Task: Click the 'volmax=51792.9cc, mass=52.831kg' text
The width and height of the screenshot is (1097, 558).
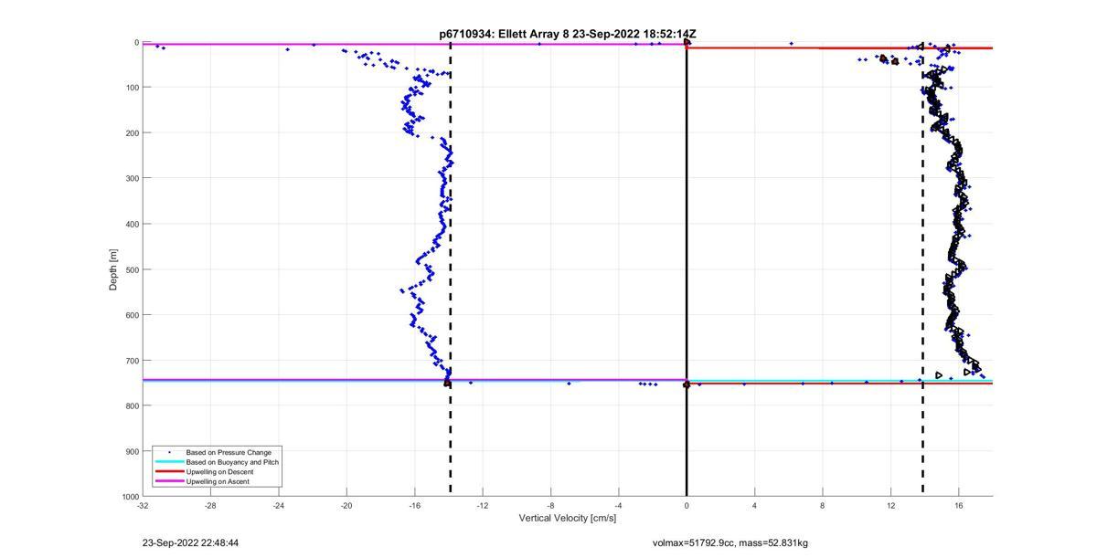Action: point(730,542)
